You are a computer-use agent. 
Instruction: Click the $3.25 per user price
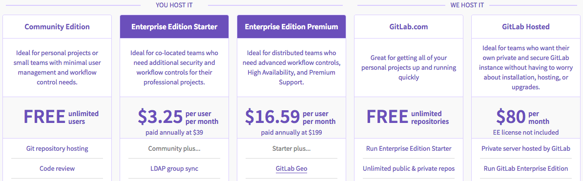pyautogui.click(x=178, y=118)
